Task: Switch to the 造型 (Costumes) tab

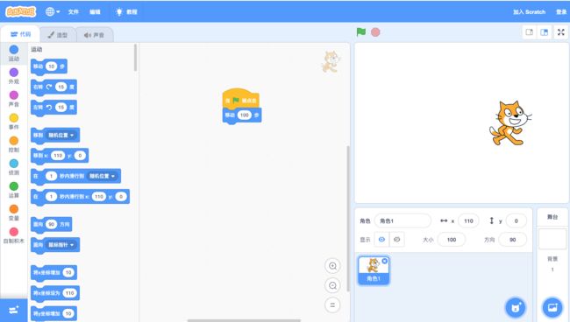Action: coord(58,35)
